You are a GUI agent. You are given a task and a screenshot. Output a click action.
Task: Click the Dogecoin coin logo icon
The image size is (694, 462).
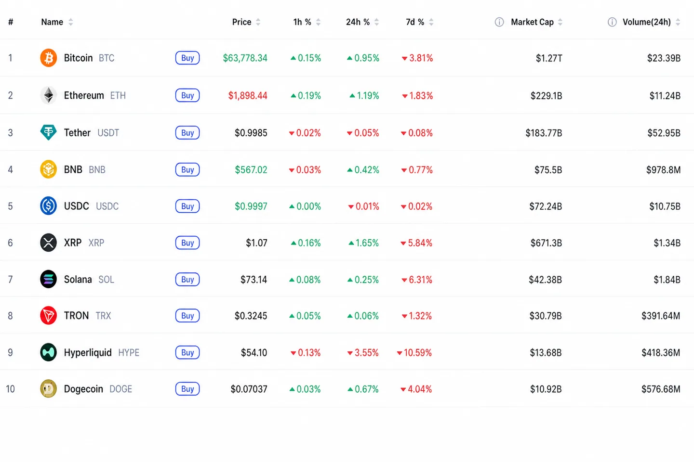[x=48, y=389]
